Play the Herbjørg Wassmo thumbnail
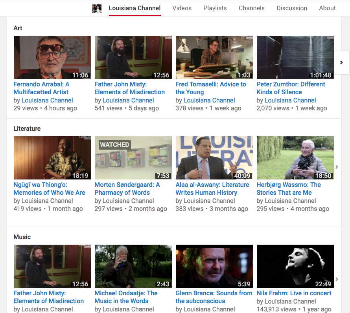The width and height of the screenshot is (350, 313). [295, 158]
